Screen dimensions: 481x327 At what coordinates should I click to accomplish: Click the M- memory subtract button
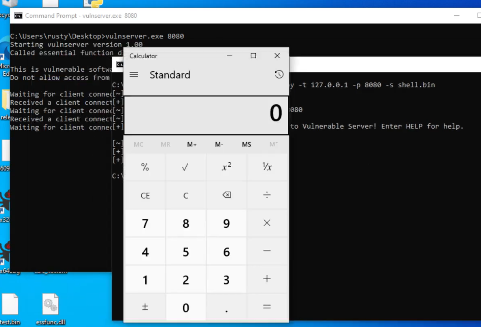(x=219, y=144)
